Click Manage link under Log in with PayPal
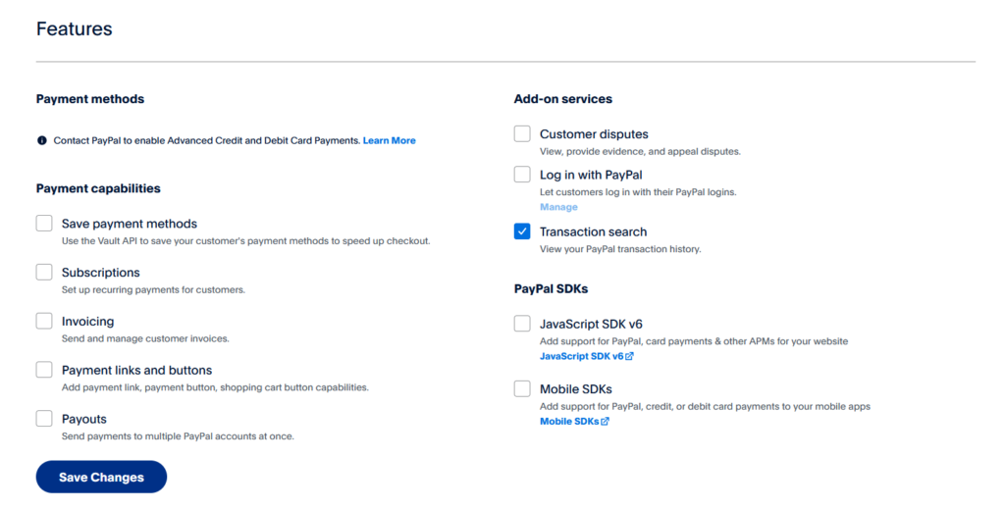 click(x=558, y=207)
